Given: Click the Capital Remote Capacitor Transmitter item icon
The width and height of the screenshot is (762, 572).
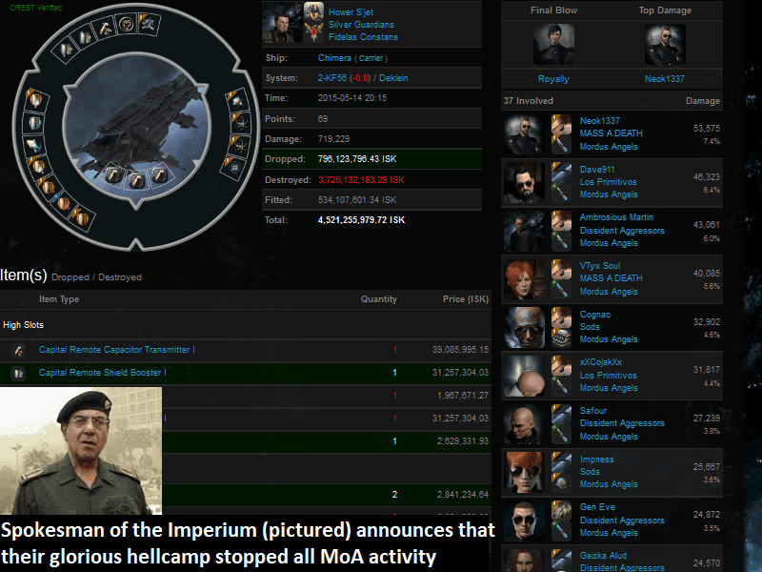Looking at the screenshot, I should [18, 350].
